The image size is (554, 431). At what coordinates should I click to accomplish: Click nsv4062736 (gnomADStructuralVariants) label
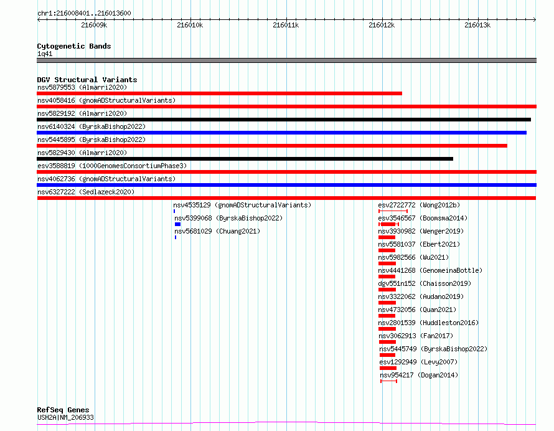[x=106, y=179]
